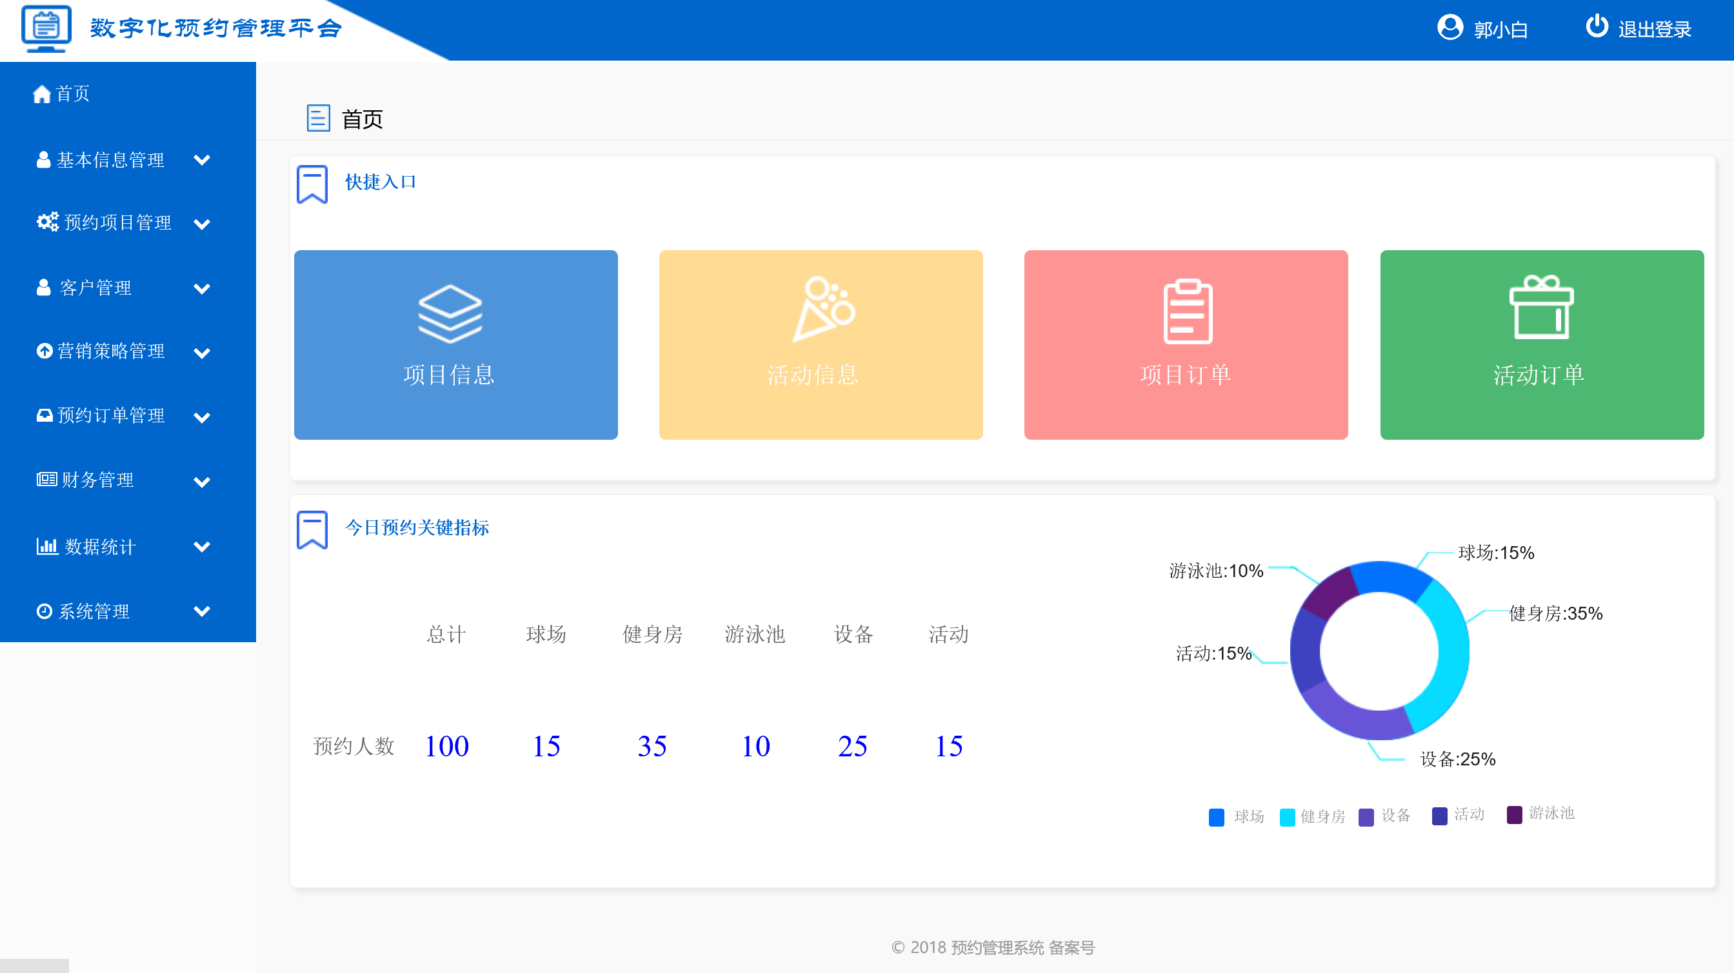Screen dimensions: 1734x973
Task: Click the indigo 活动 donut segment
Action: click(x=1306, y=650)
